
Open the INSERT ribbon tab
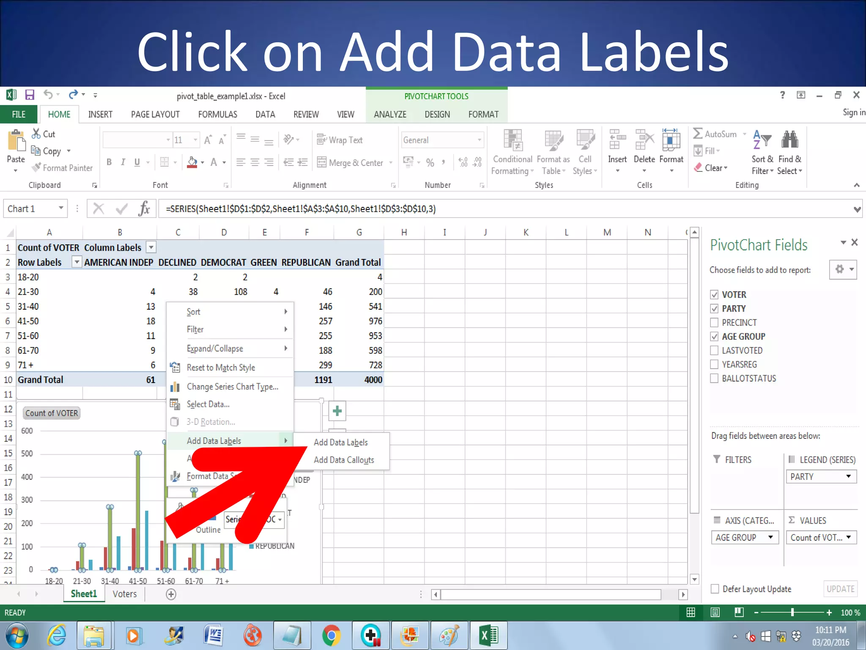click(x=100, y=114)
